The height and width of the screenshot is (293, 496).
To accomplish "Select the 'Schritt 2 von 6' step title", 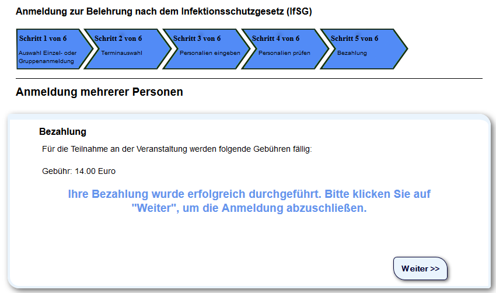I will [x=118, y=39].
